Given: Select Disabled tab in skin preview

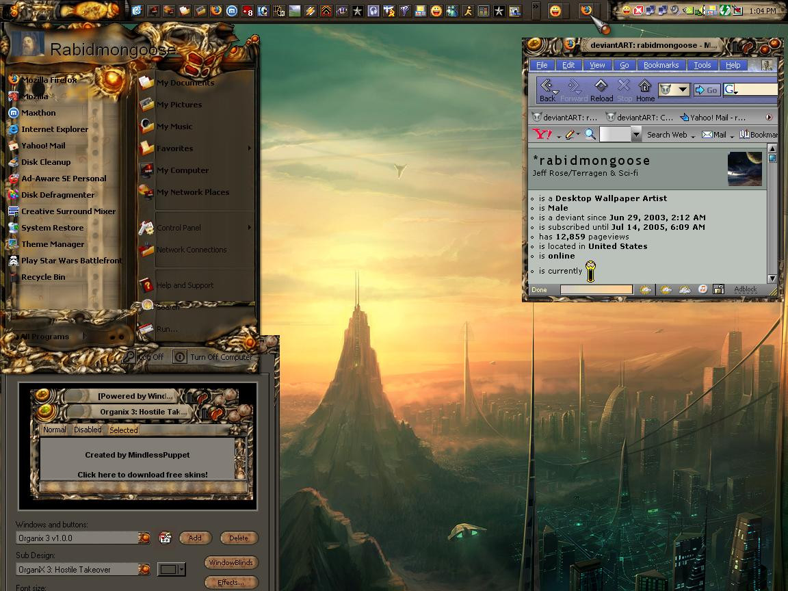Looking at the screenshot, I should pyautogui.click(x=88, y=430).
